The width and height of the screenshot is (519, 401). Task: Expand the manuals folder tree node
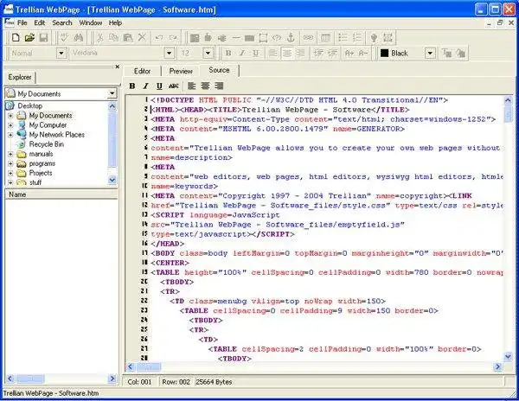(10, 153)
